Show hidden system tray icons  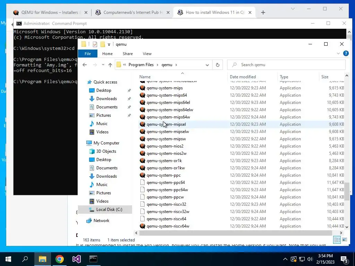[x=285, y=259]
